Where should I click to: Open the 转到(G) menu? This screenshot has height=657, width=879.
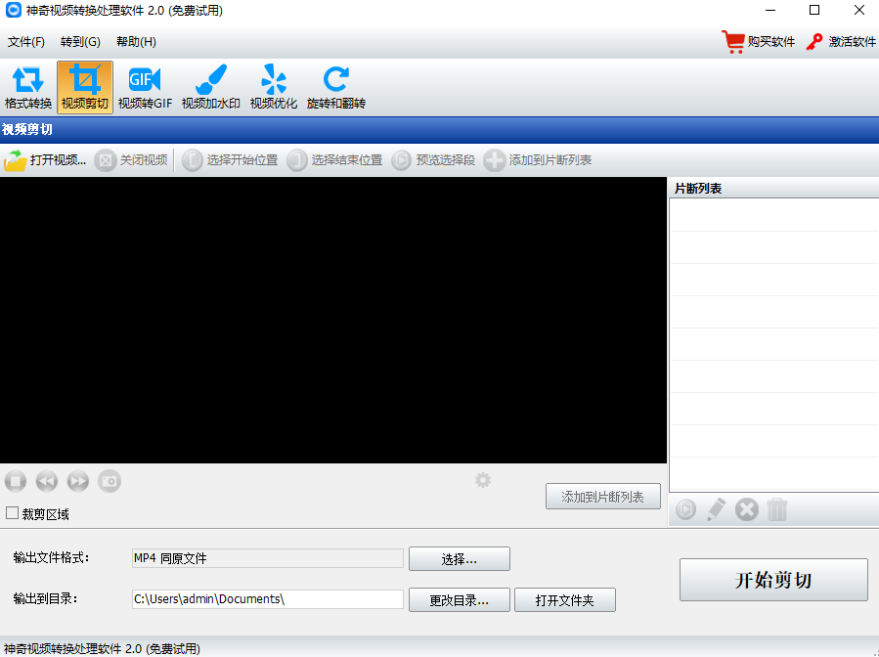80,42
